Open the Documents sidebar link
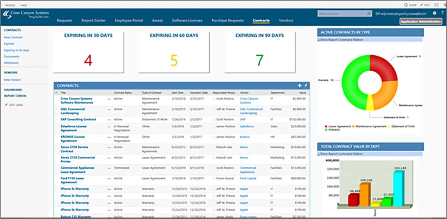The width and height of the screenshot is (447, 219). [x=12, y=56]
